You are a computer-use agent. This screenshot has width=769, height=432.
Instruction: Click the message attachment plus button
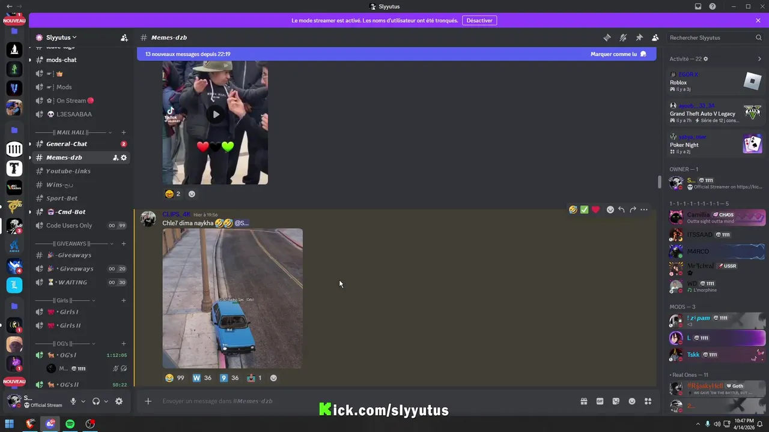pyautogui.click(x=148, y=401)
